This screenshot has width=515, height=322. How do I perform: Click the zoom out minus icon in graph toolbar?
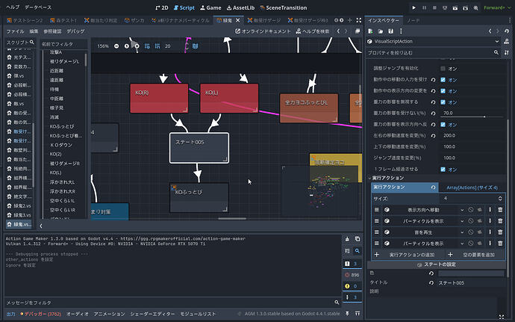point(116,46)
